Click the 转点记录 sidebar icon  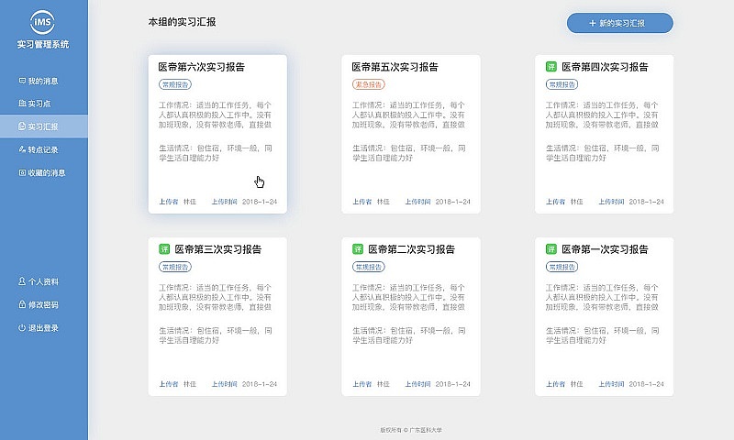(x=22, y=149)
